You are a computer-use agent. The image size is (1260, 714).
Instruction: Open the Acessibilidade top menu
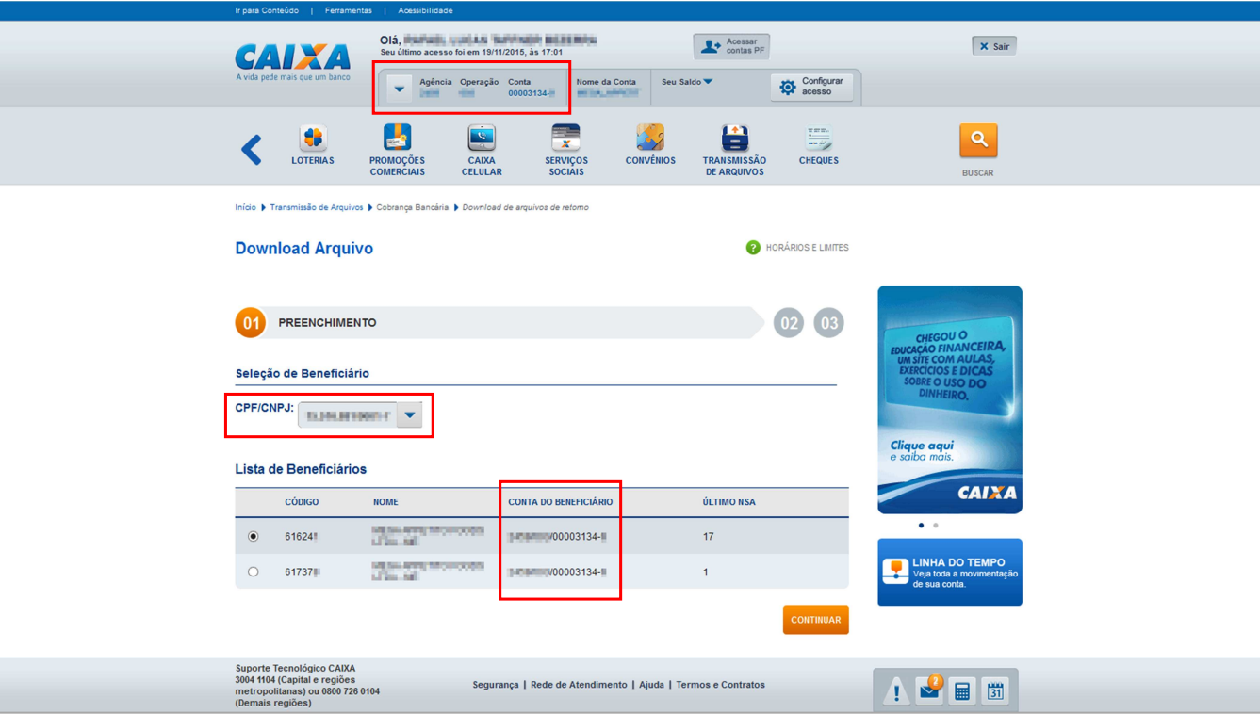pos(425,10)
